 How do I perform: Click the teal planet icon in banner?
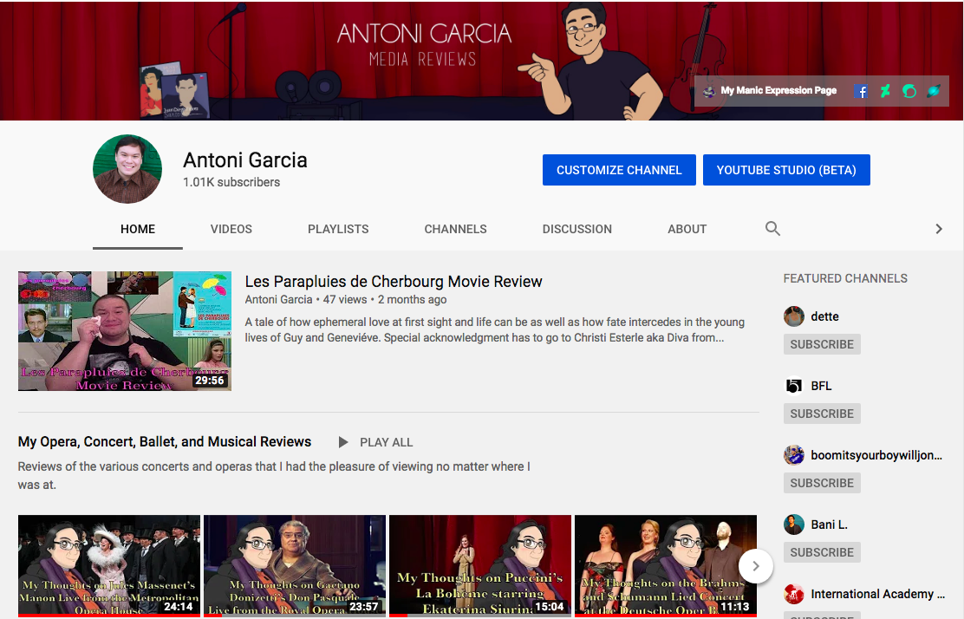tap(934, 91)
